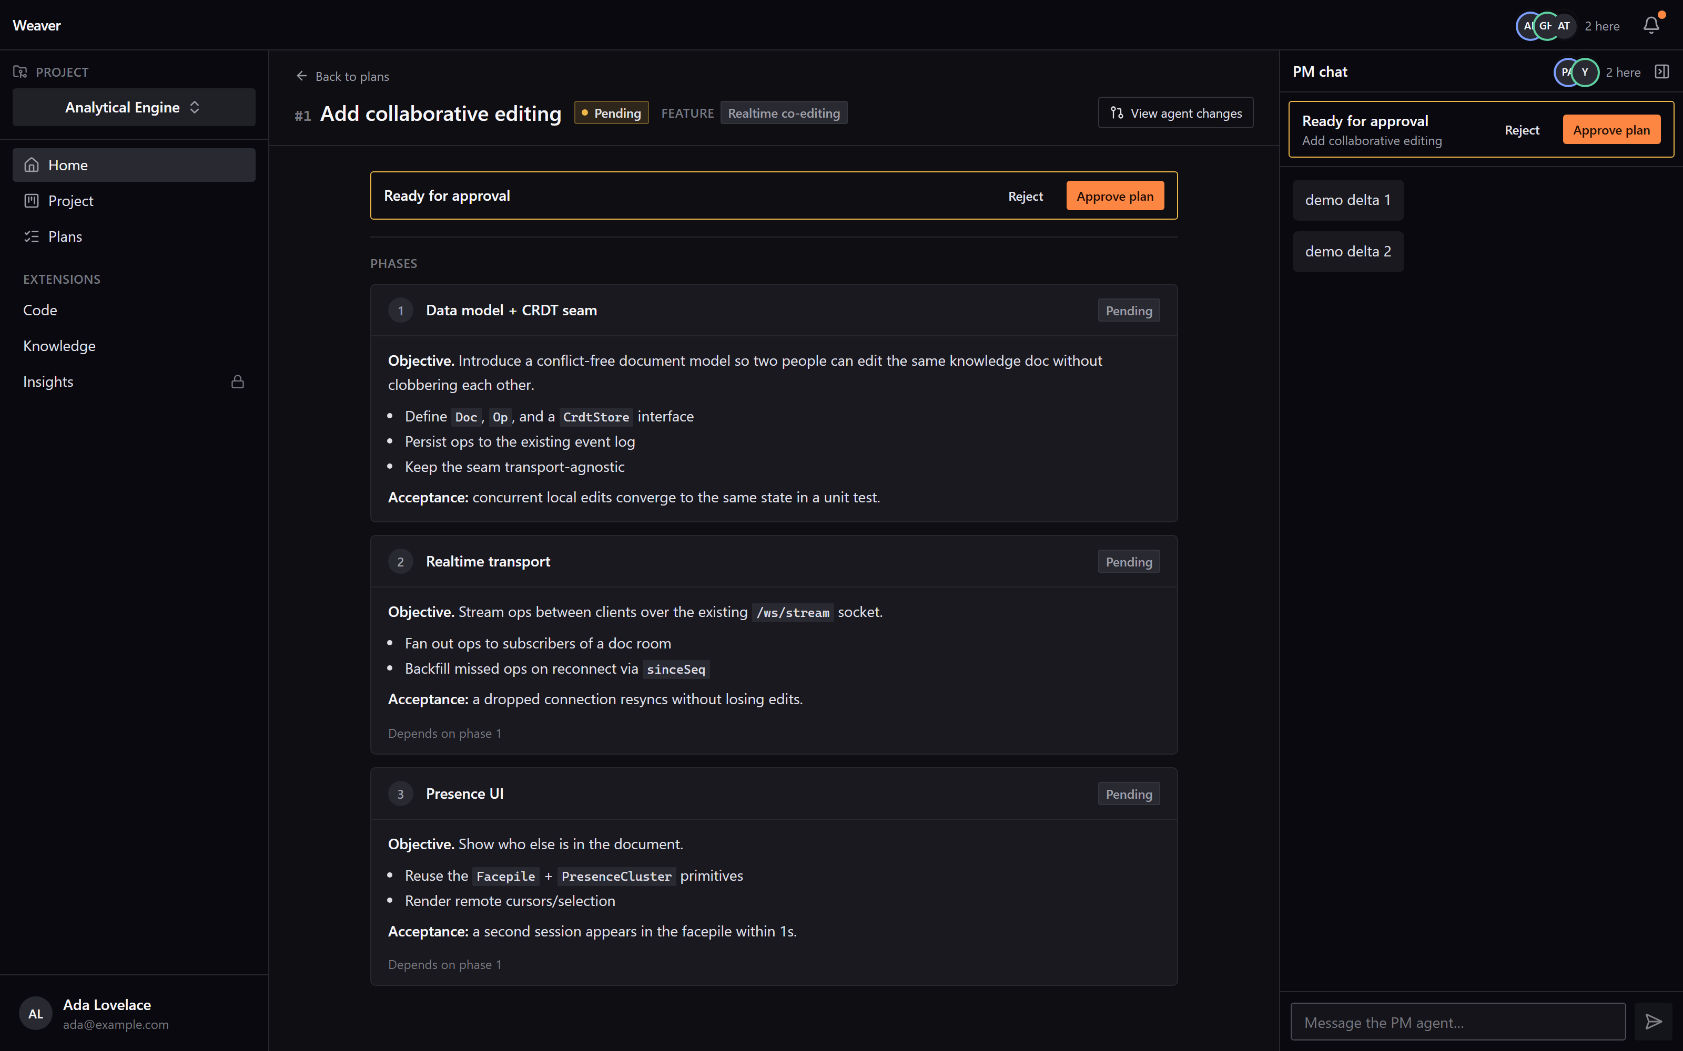Click Render remote cursors/selection bullet
The image size is (1683, 1051).
coord(510,902)
